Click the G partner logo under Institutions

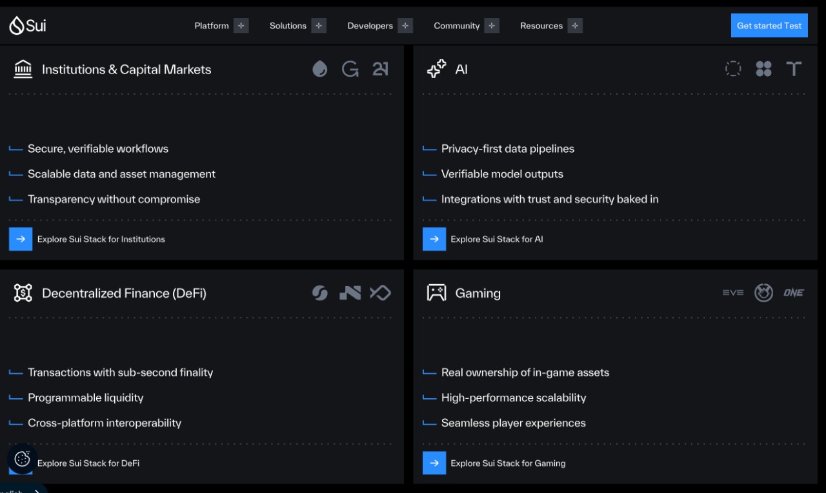pos(350,69)
